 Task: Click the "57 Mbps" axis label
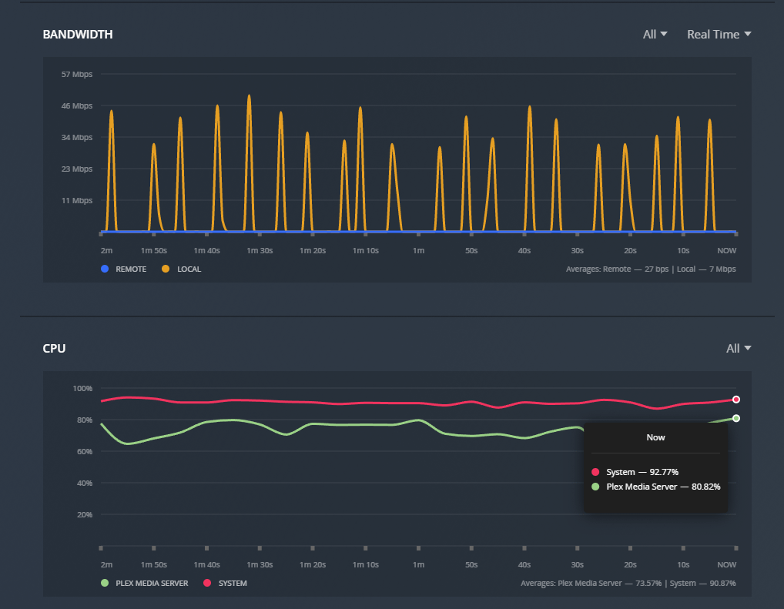click(x=76, y=75)
